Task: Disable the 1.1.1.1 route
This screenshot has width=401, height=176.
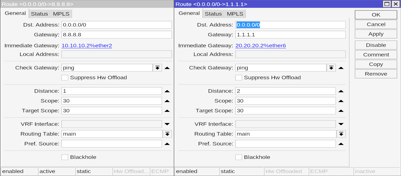Action: [x=376, y=45]
